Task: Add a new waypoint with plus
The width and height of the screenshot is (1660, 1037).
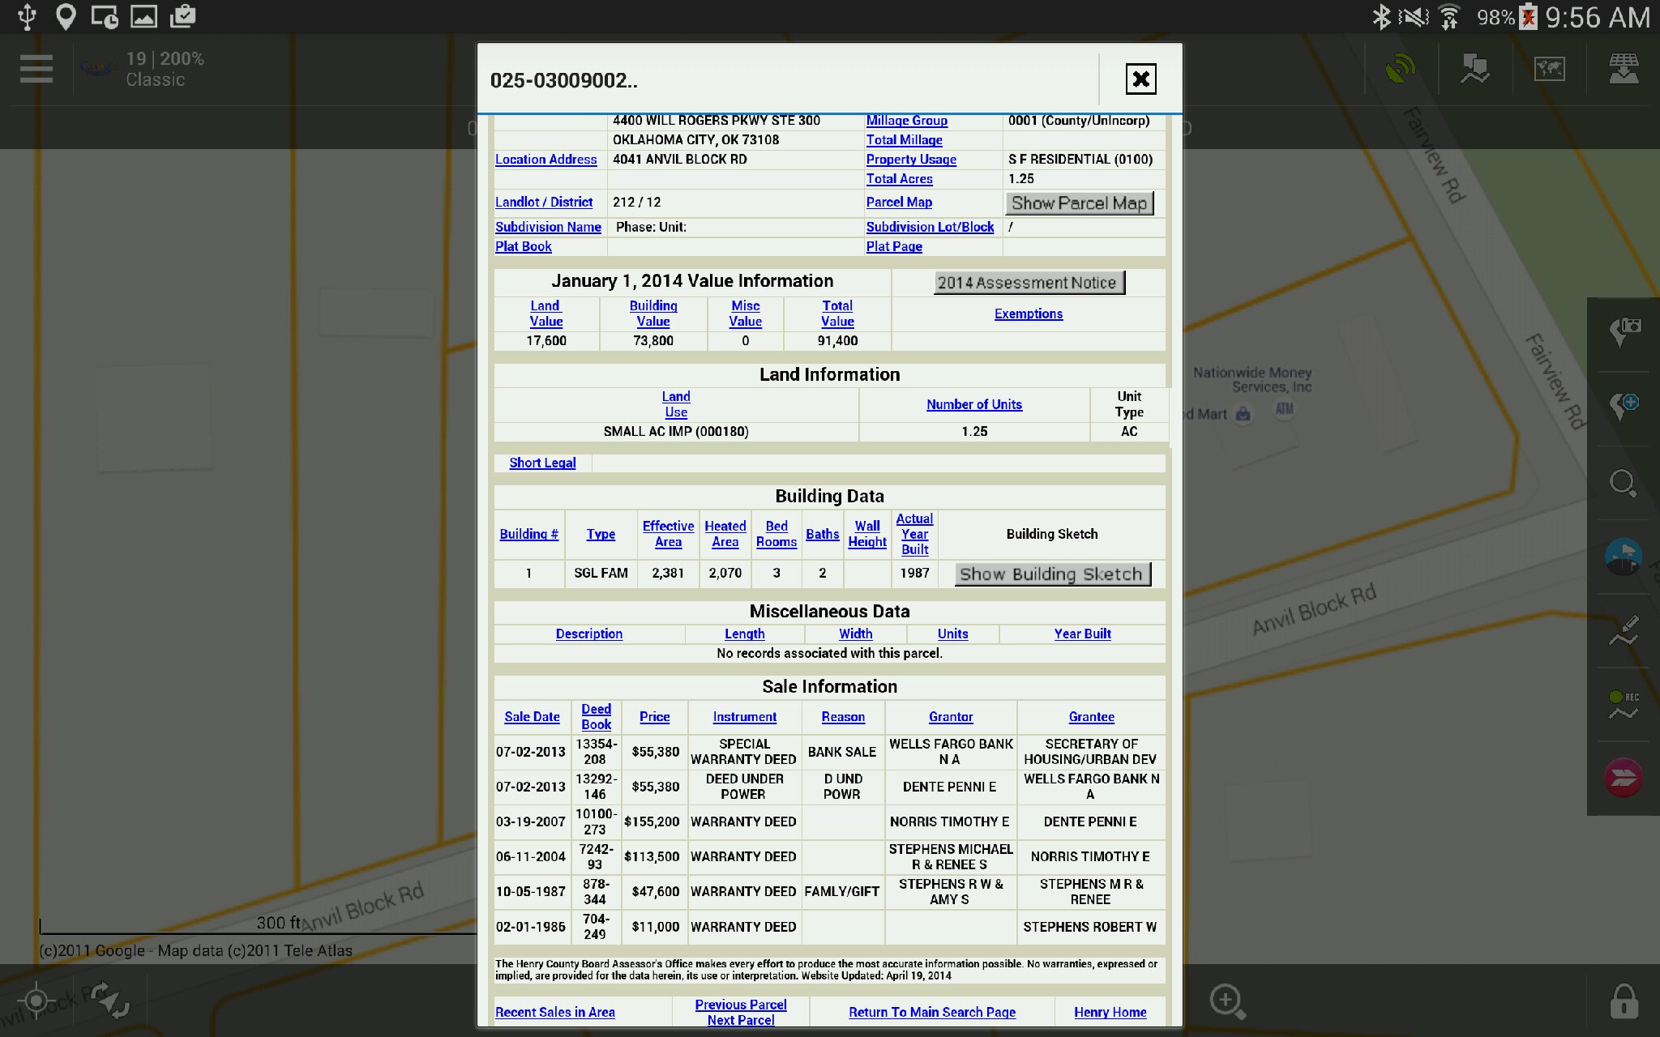Action: click(1624, 407)
